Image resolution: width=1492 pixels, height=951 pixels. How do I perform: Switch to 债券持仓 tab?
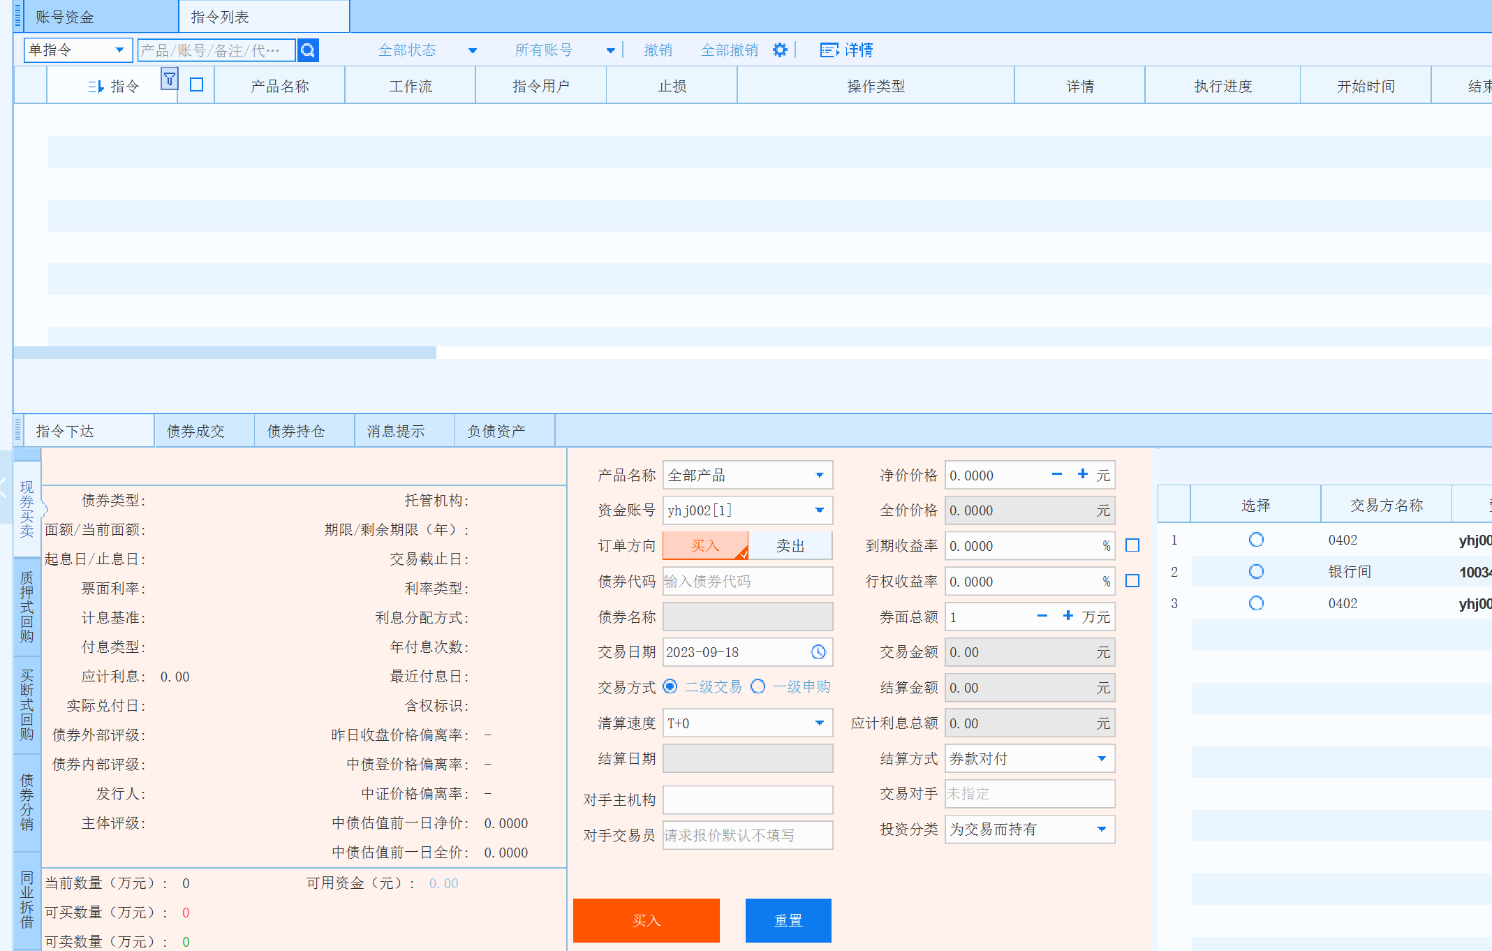(x=304, y=431)
